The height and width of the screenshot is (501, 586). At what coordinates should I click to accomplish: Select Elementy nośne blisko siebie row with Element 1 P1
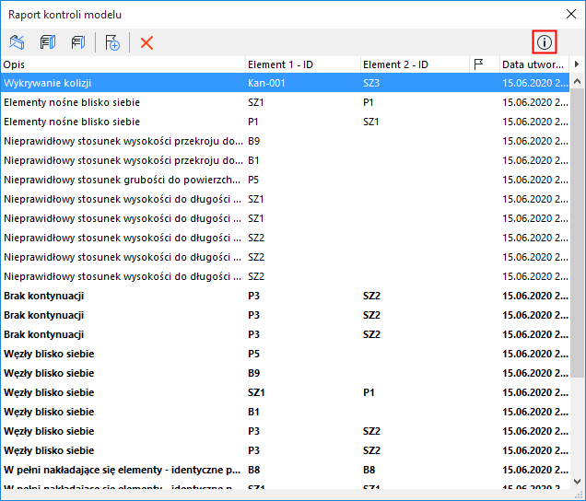(x=286, y=122)
